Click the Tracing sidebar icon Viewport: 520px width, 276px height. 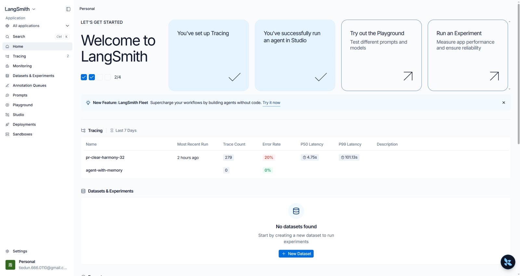(x=7, y=56)
